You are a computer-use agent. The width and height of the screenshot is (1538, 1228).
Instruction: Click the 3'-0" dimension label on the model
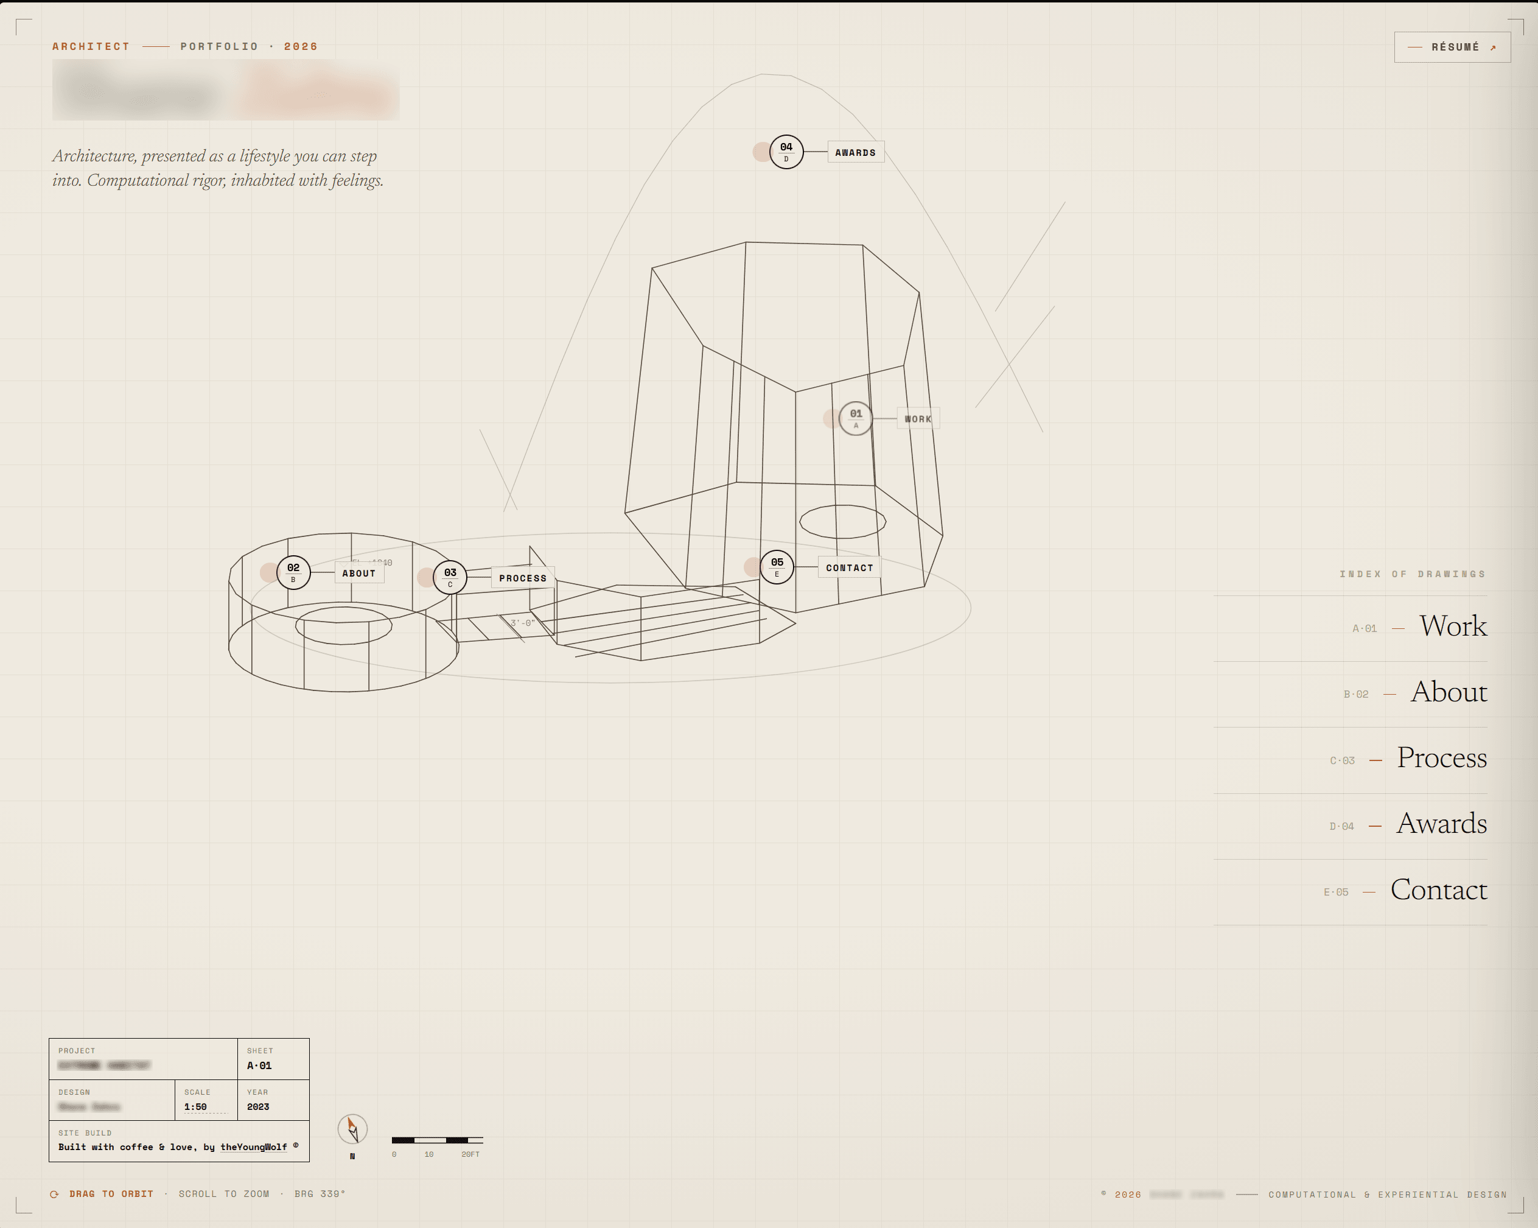[x=522, y=623]
